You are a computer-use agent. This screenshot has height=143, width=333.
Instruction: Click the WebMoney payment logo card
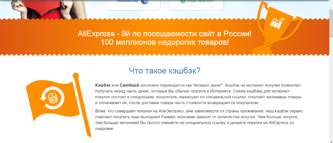coord(133,5)
